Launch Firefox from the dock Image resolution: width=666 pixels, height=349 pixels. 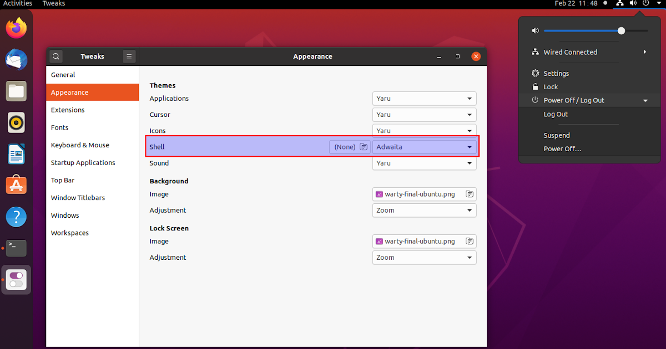click(16, 27)
